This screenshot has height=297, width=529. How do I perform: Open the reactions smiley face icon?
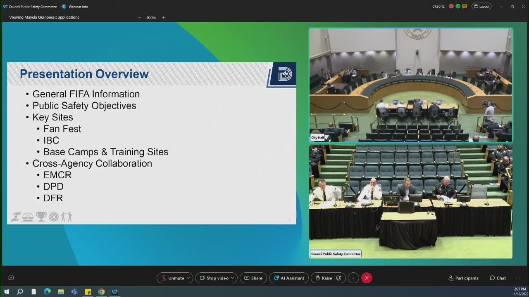point(338,278)
